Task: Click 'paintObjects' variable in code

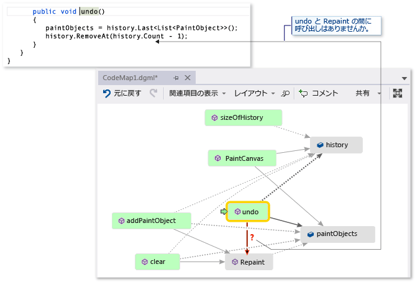Action: (x=70, y=28)
